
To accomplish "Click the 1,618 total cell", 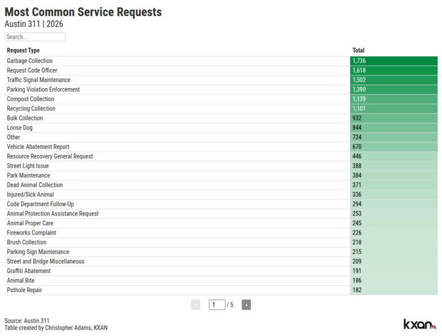I will [394, 70].
